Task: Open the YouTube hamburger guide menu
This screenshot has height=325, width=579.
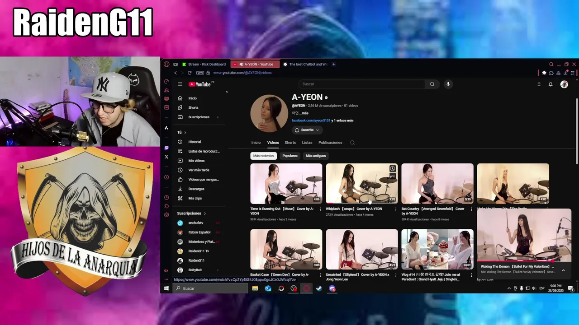Action: tap(180, 84)
